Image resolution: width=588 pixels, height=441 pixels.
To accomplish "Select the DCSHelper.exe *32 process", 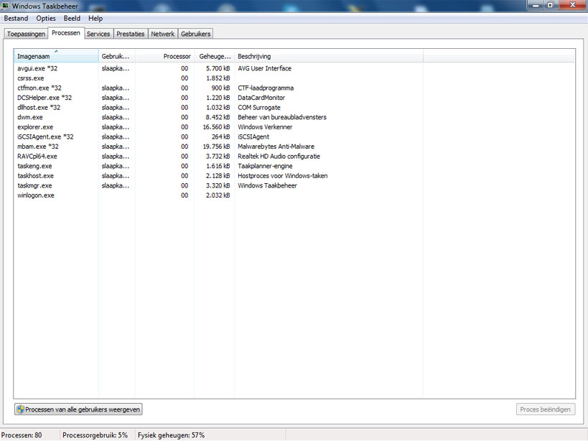I will pos(45,98).
